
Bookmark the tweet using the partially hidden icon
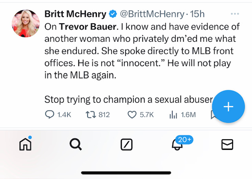click(213, 115)
